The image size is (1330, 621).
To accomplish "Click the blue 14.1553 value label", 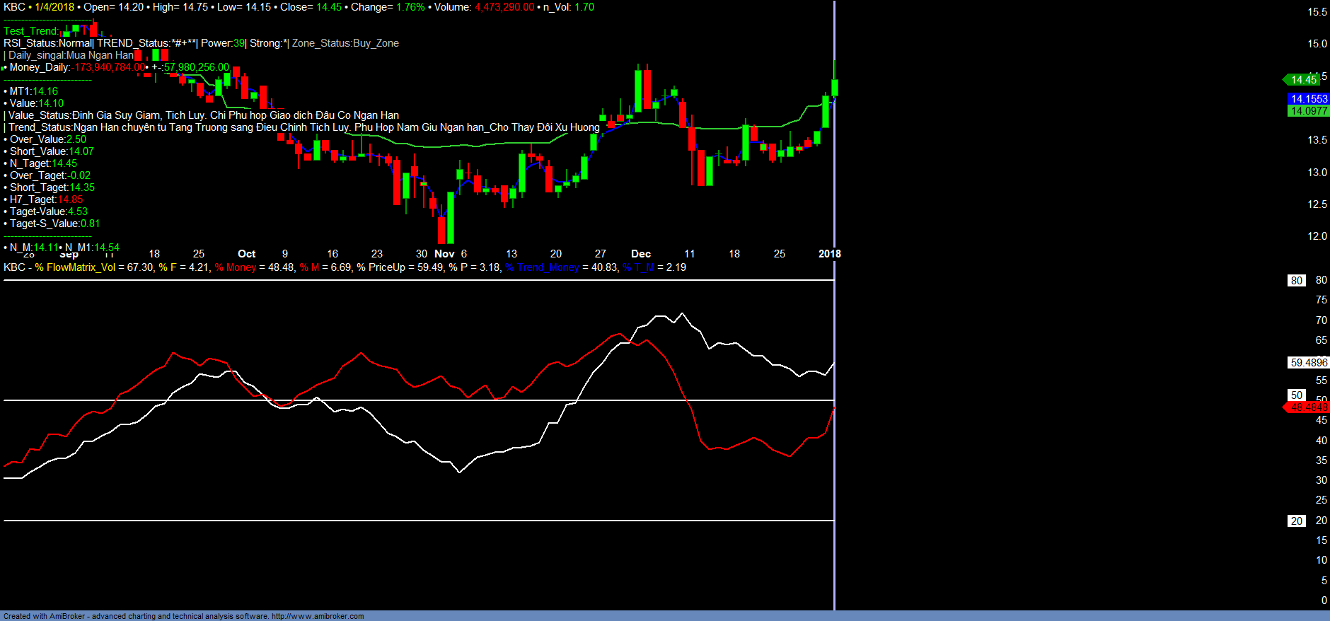I will (1308, 99).
